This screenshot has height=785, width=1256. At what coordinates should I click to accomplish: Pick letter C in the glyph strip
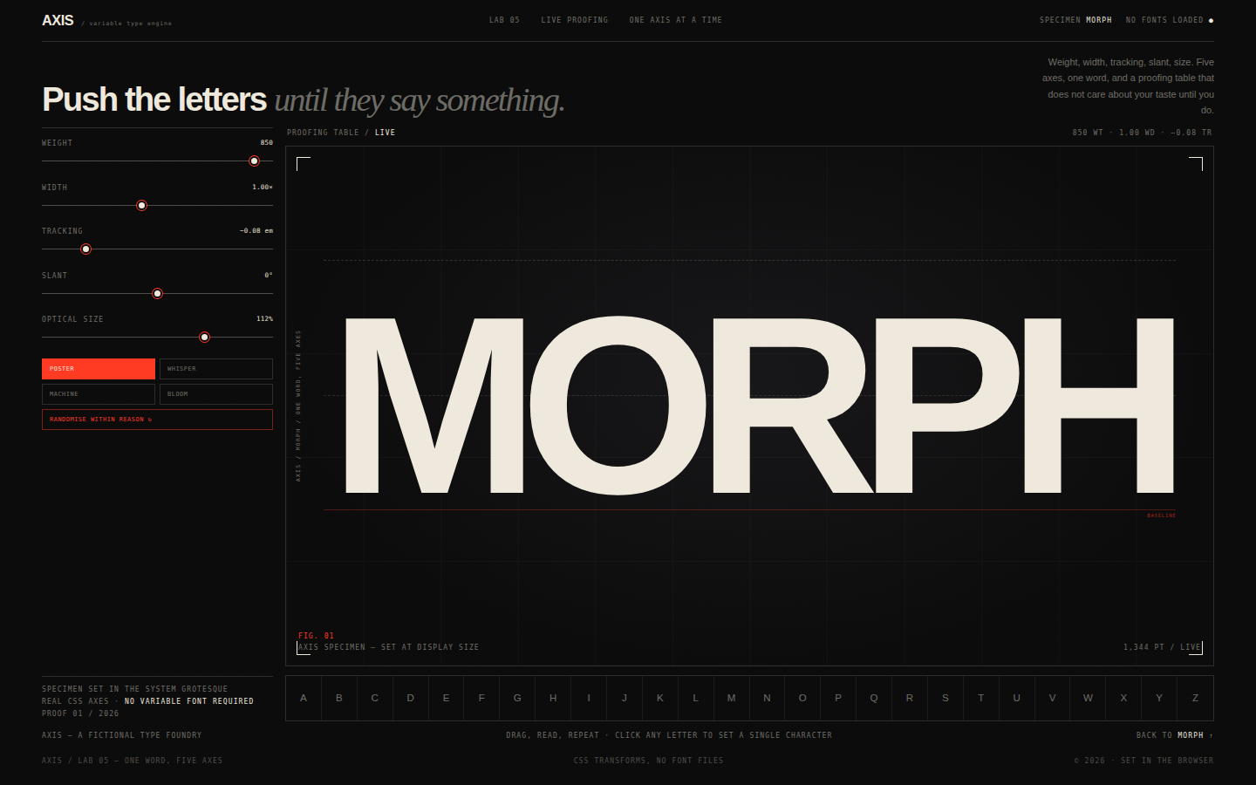click(375, 698)
